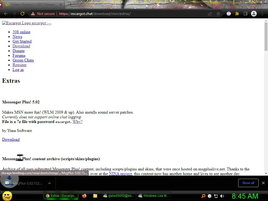Open the round face tray icon
Screen dimensions: 268x201
tap(210, 196)
